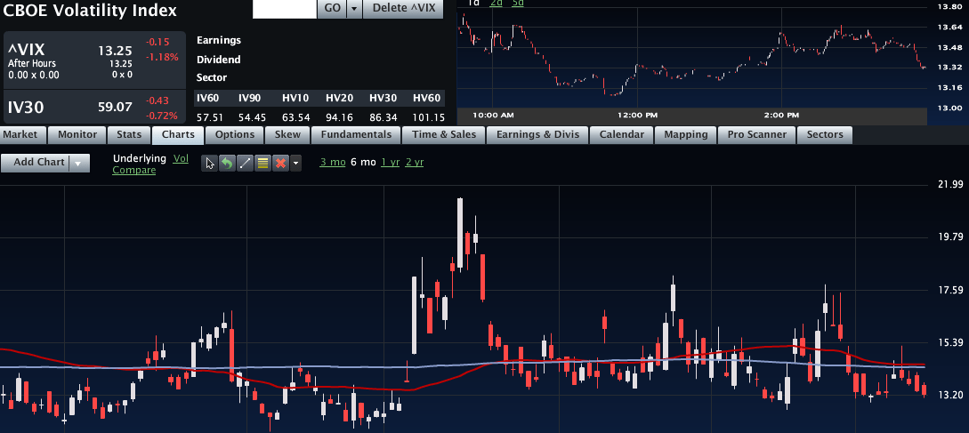Viewport: 969px width, 433px height.
Task: Switch chart to Vol view
Action: click(x=181, y=157)
